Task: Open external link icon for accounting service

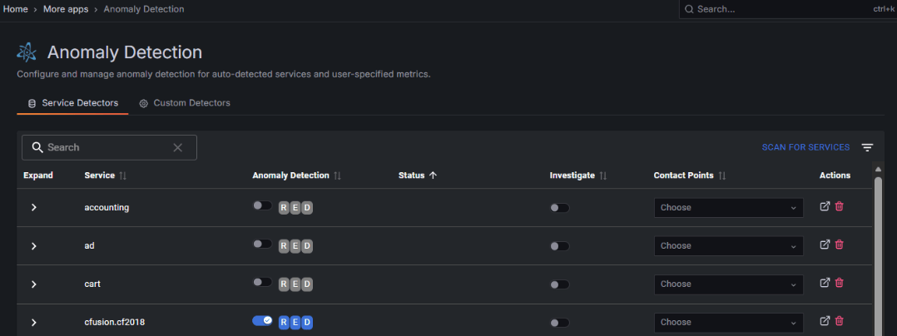Action: click(x=825, y=206)
